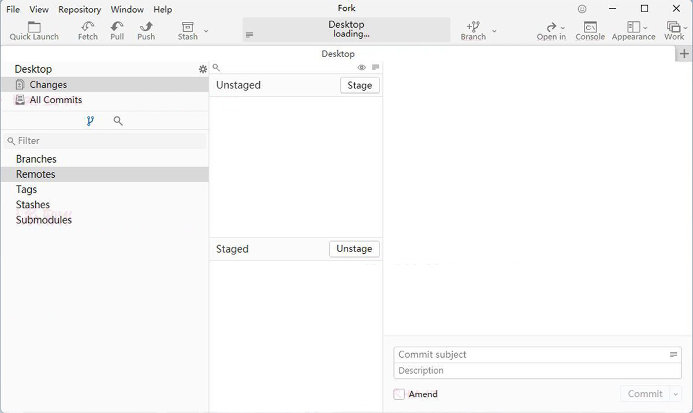Open the Commit button dropdown arrow
693x413 pixels.
pos(675,395)
